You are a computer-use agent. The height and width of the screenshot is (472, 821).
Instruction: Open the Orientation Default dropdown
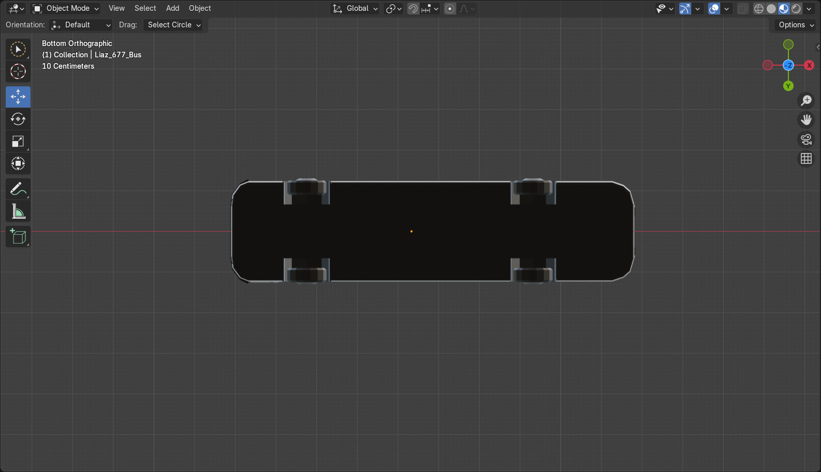81,25
